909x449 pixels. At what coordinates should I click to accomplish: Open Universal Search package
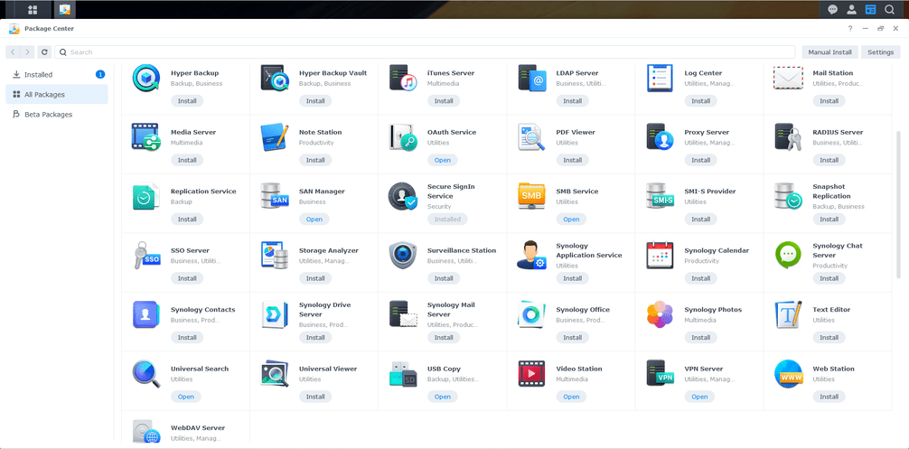click(186, 397)
